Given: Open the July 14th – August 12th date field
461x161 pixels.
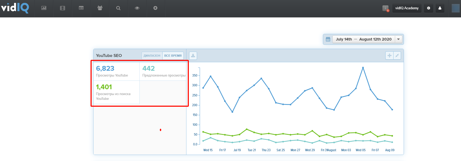Looking at the screenshot, I should (364, 39).
